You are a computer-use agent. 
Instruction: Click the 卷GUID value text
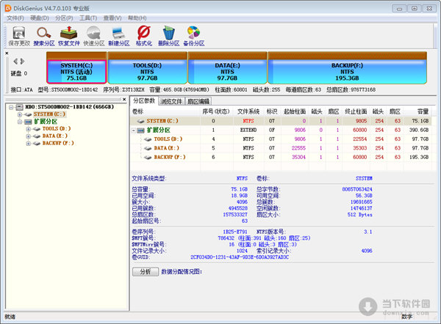tap(240, 257)
